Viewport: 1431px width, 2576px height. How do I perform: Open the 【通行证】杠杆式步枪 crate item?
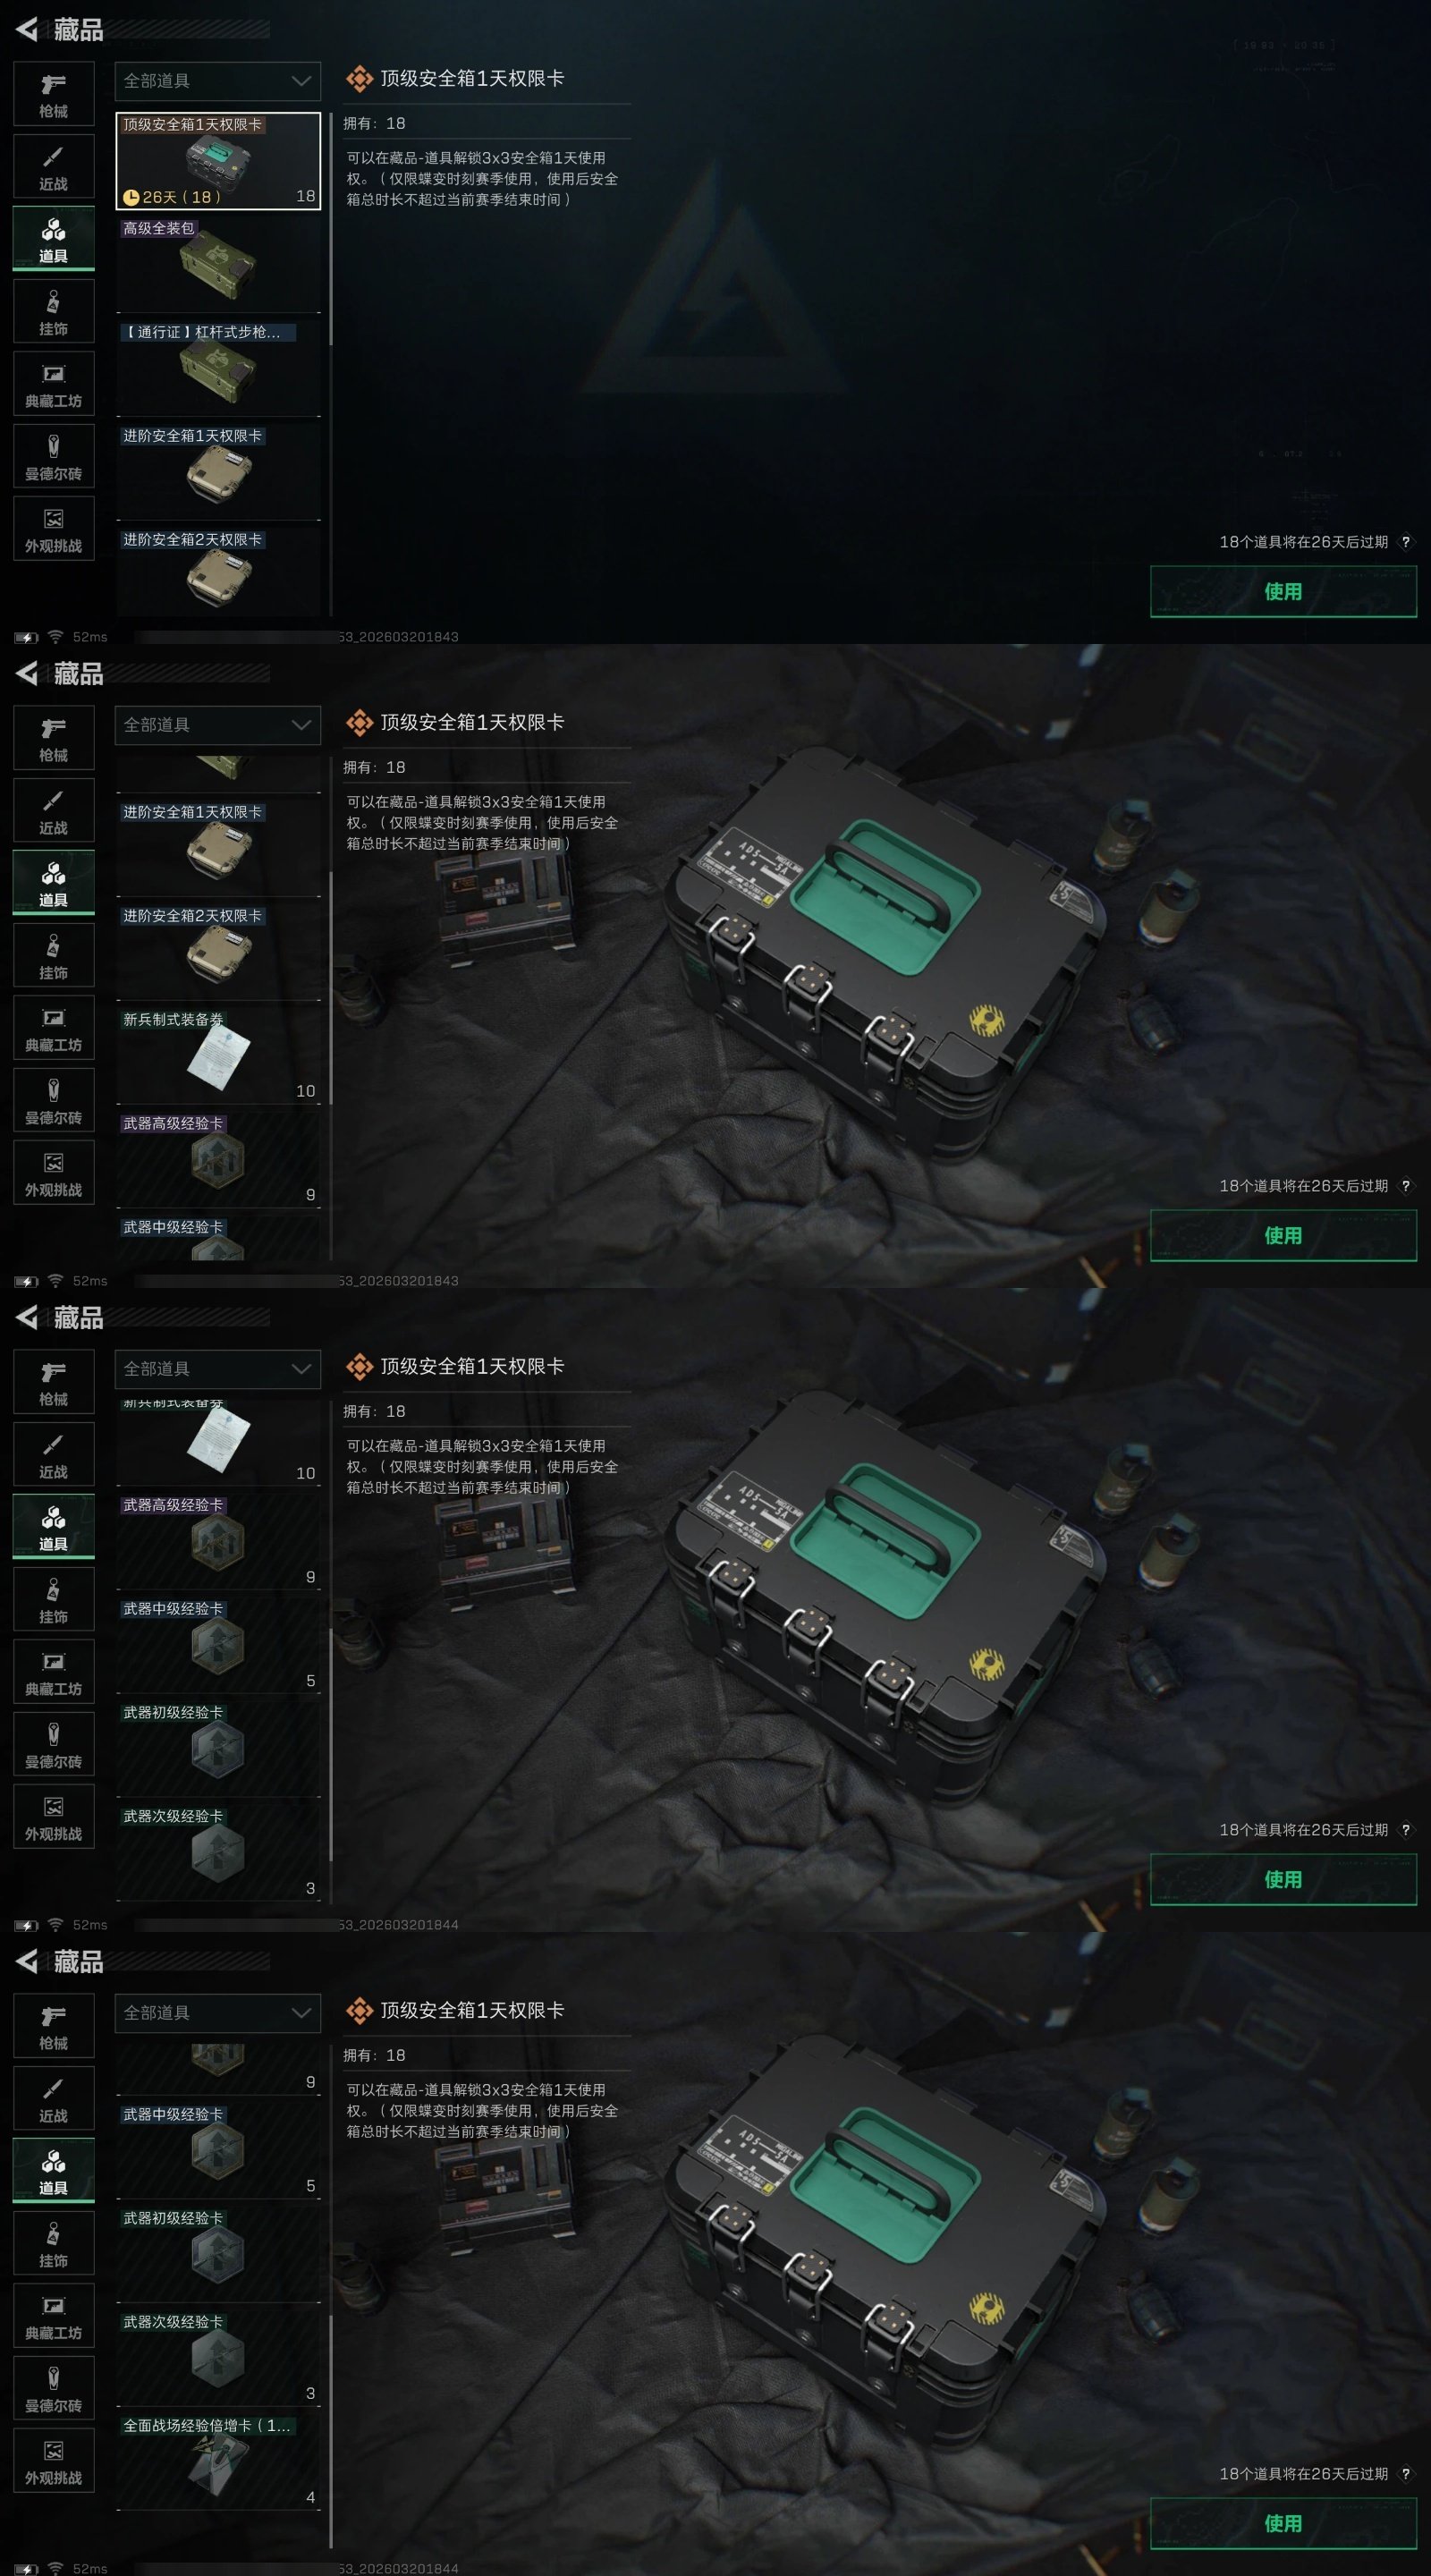click(218, 369)
